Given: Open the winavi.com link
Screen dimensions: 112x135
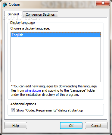Looking at the screenshot, I should (x=33, y=90).
